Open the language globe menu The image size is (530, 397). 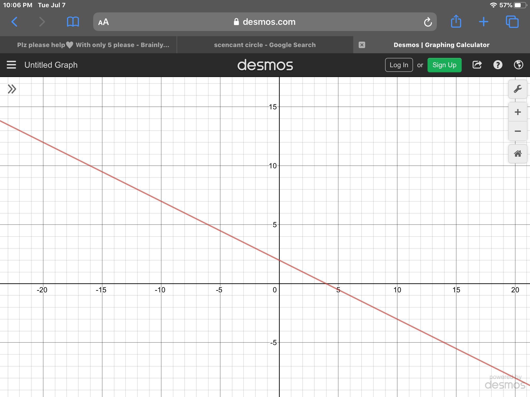518,65
